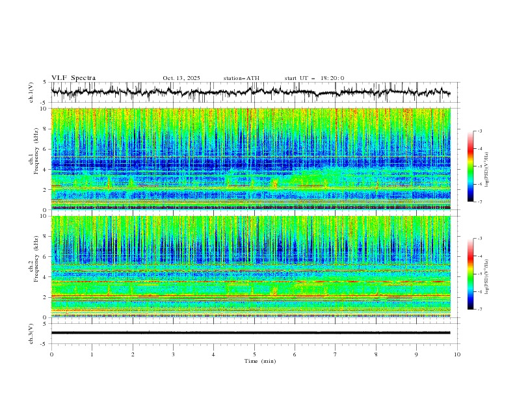This screenshot has height=398, width=515.
Task: Click the "VLF Spectra" plot title
Action: (73, 78)
